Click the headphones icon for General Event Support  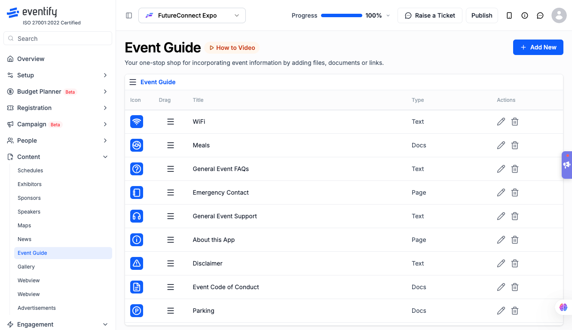pyautogui.click(x=137, y=216)
